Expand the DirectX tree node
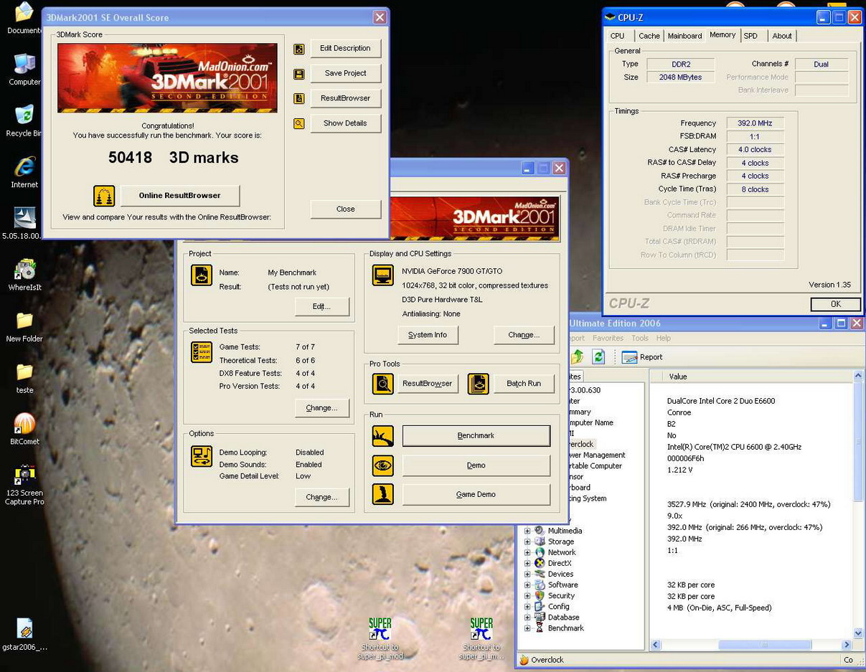Screen dimensions: 866x672 [527, 564]
